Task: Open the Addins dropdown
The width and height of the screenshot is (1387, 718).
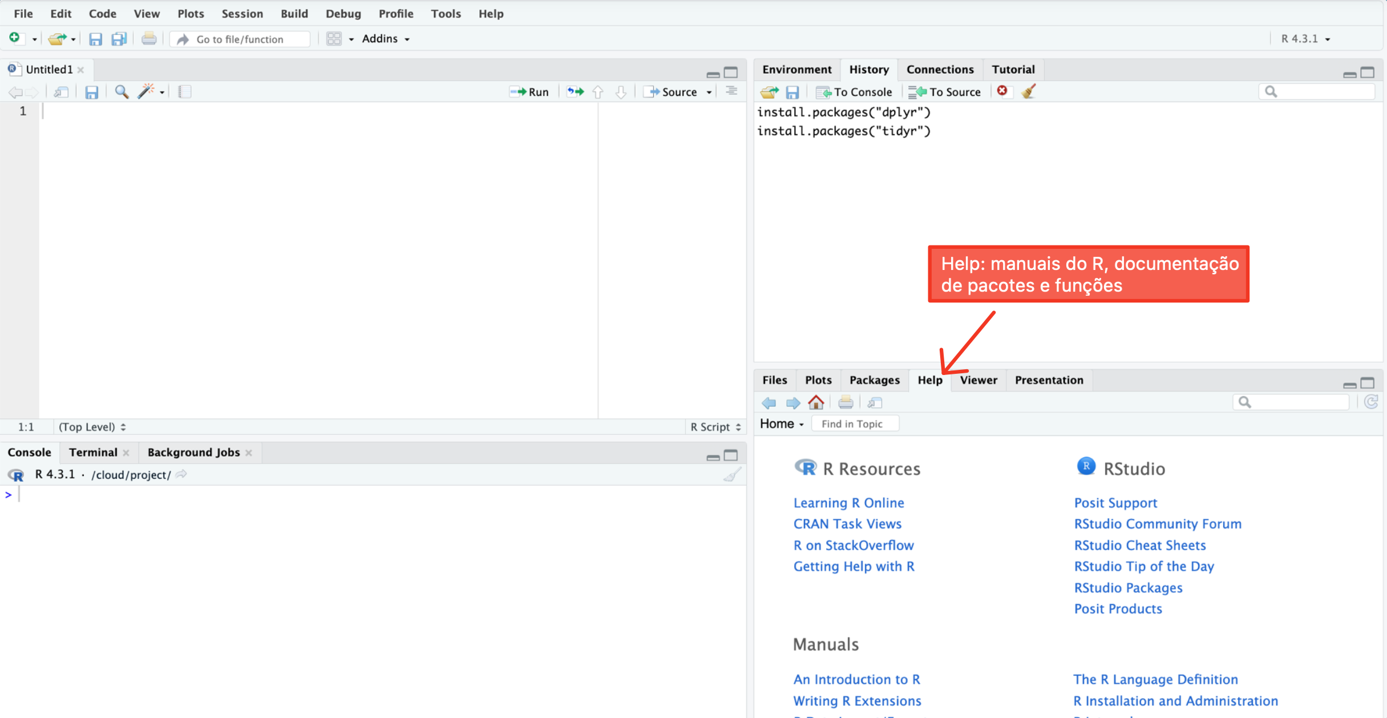Action: [386, 39]
